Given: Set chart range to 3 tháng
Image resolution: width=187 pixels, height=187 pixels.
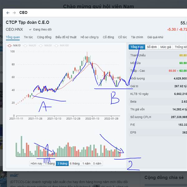Looking at the screenshot, I should (x=62, y=164).
